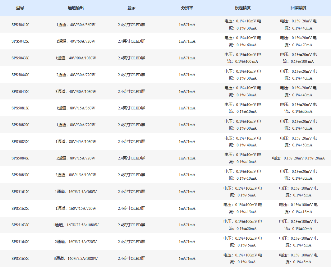
Task: Click the 1通道，40V/90A/1080W cell
Action: (x=76, y=58)
